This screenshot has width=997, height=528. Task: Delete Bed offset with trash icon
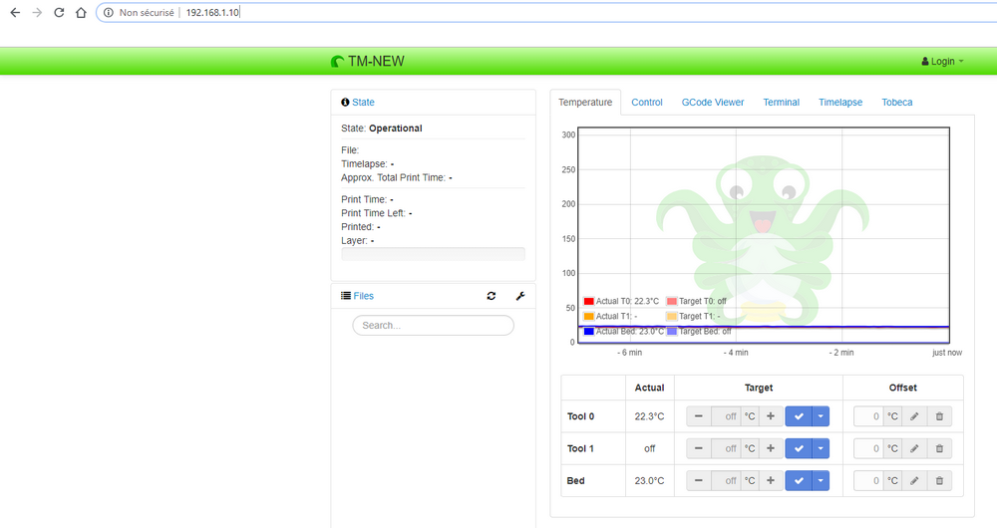[x=939, y=481]
